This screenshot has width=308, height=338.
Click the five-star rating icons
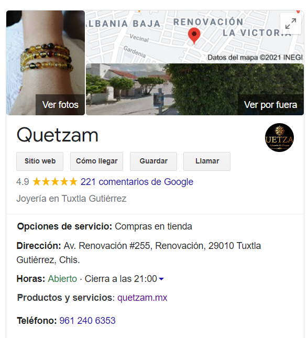pos(55,182)
